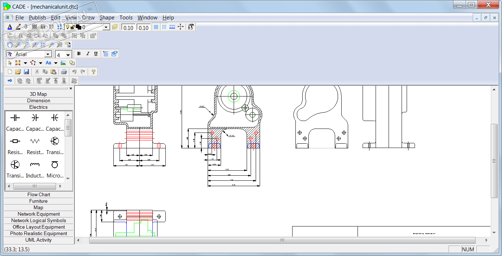The height and width of the screenshot is (256, 502).
Task: Open the Publish menu
Action: [x=37, y=18]
